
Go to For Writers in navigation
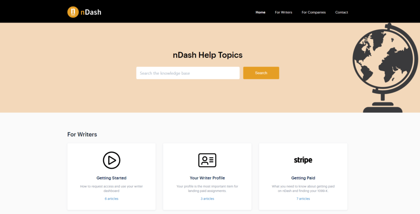coord(283,12)
